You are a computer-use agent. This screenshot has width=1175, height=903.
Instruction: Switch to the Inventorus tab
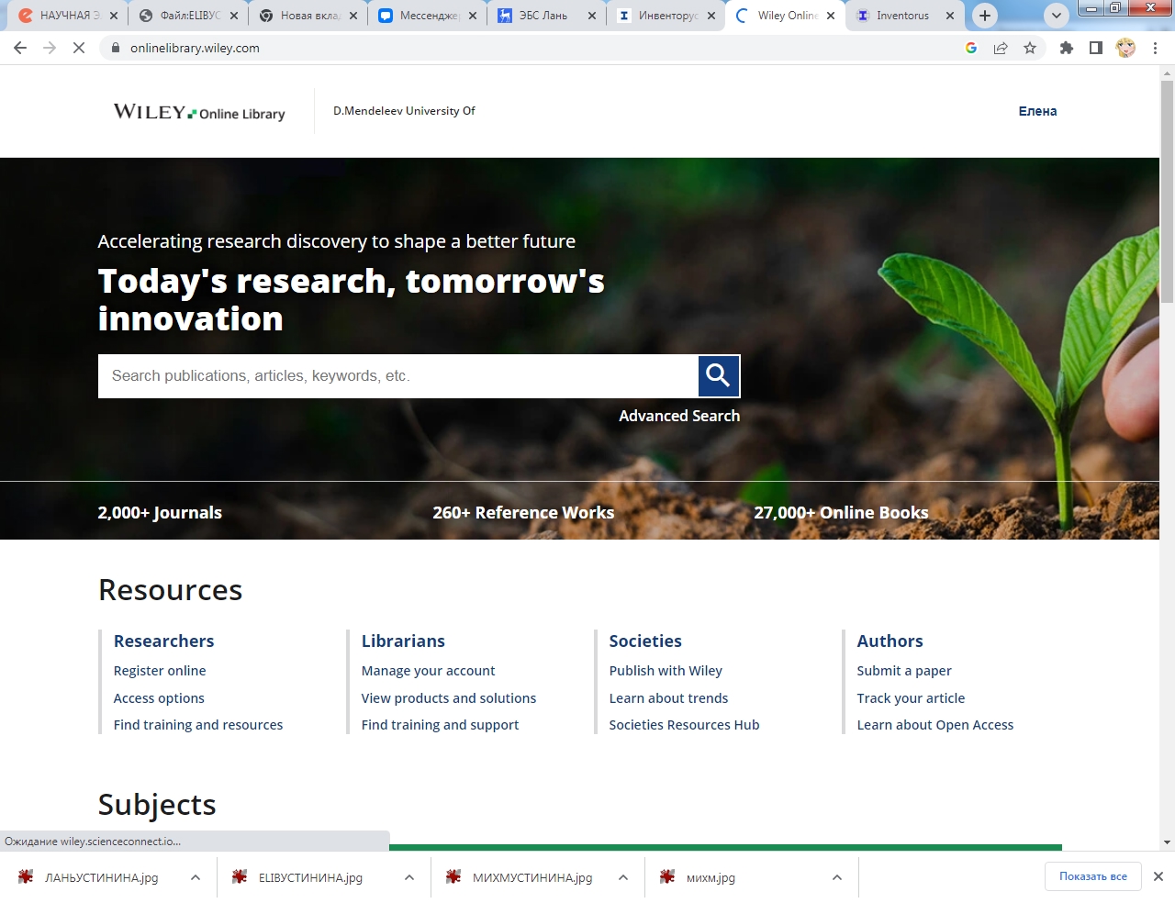[x=901, y=16]
